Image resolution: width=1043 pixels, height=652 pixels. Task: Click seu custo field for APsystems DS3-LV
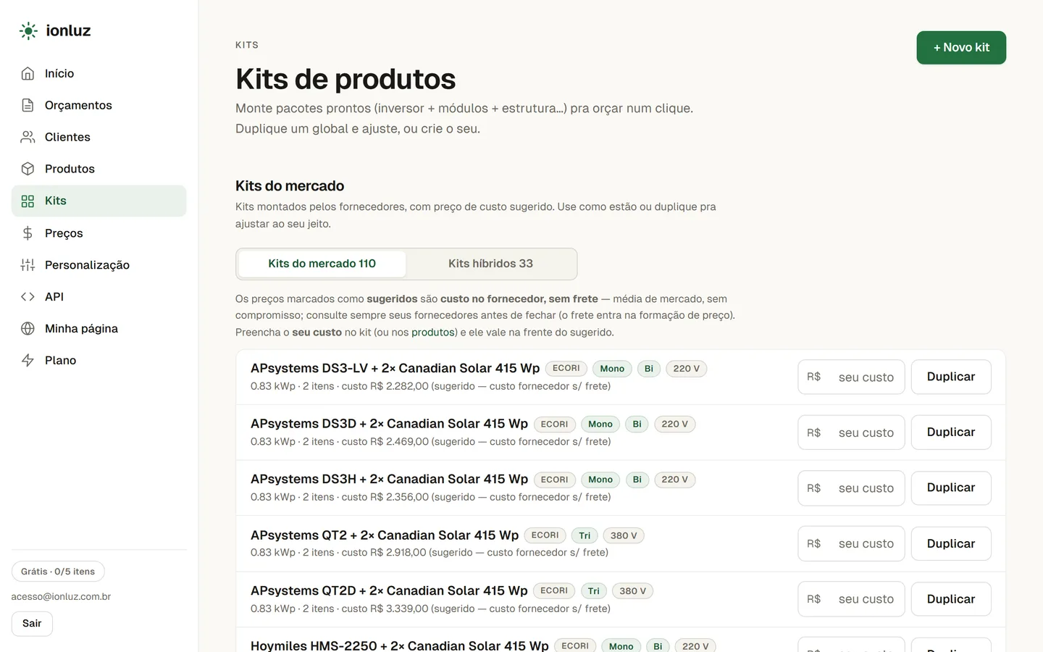point(851,377)
